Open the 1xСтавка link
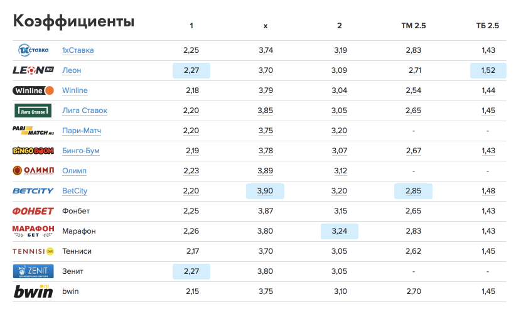Viewport: 516px width, 314px height. pos(78,50)
